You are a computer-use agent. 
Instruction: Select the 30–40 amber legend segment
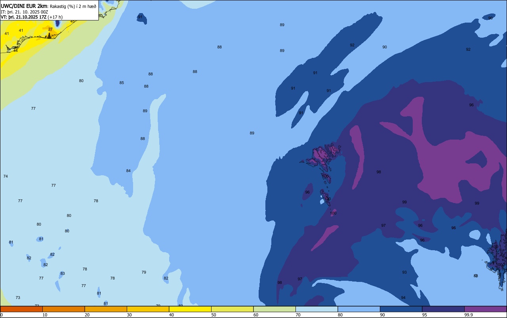click(x=148, y=309)
